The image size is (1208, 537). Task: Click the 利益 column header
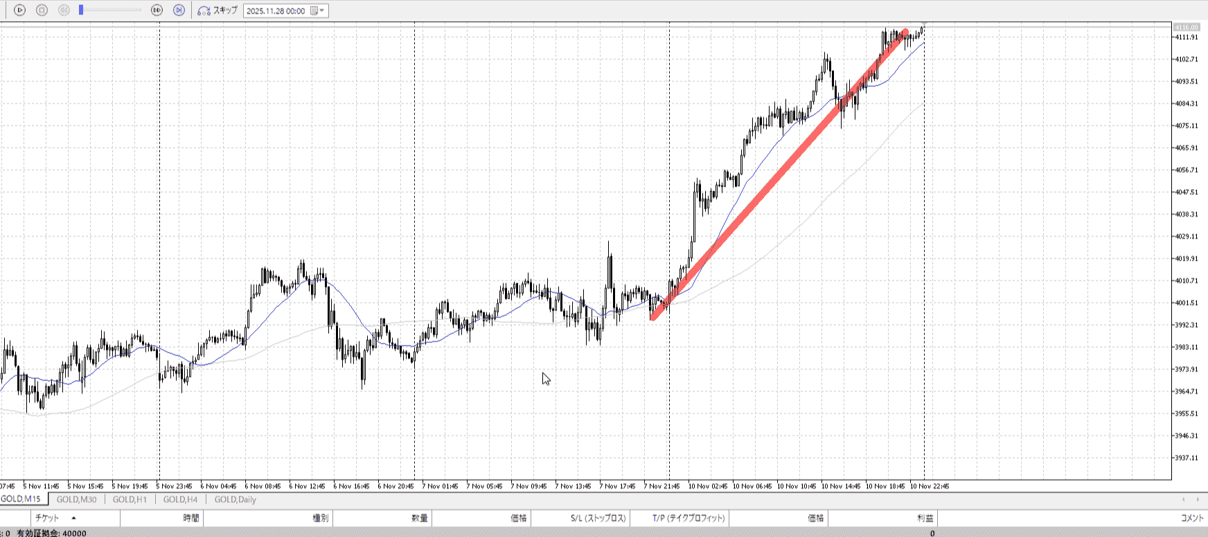click(925, 518)
